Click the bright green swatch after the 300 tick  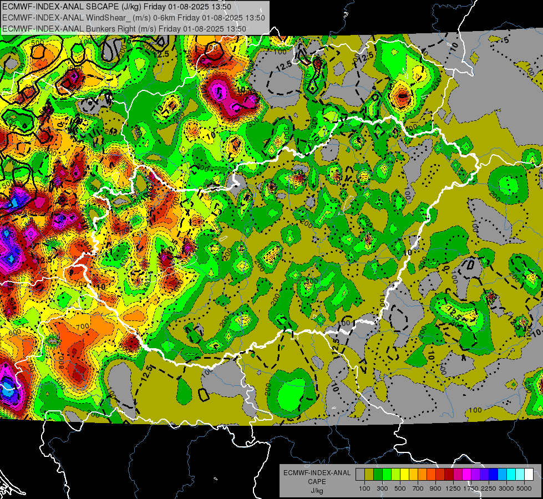pos(387,474)
